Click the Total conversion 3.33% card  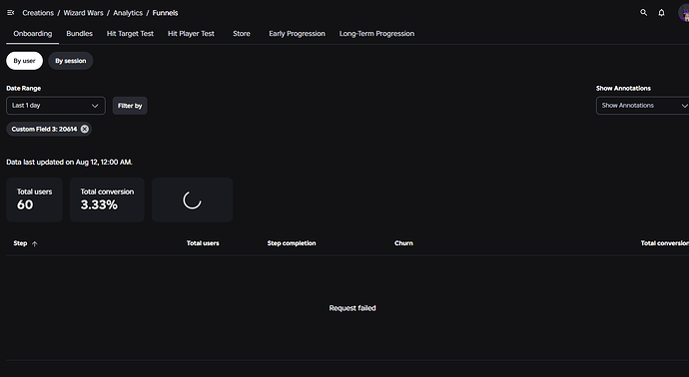107,199
